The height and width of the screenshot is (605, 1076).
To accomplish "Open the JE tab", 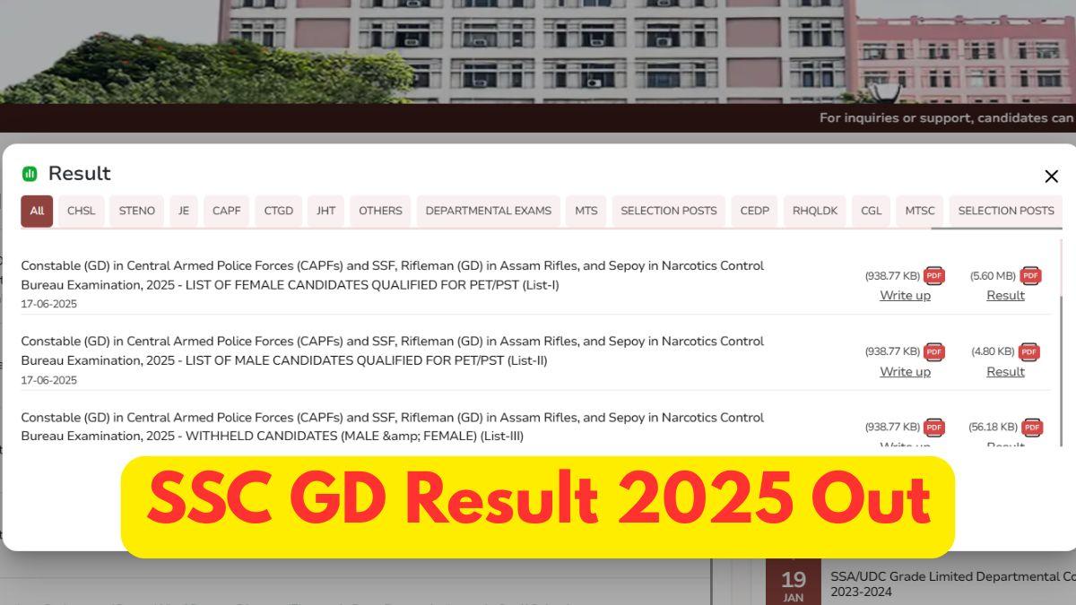I will [184, 211].
